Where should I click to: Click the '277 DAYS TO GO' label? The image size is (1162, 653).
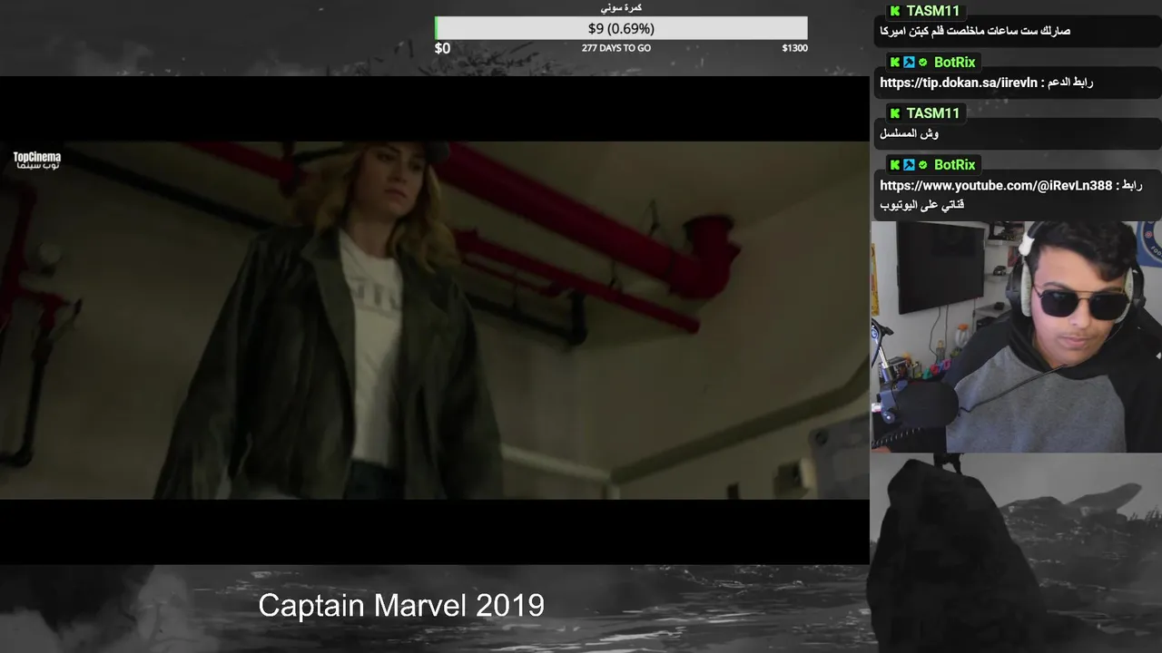616,48
